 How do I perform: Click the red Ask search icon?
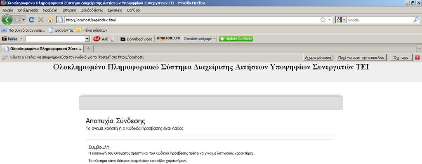coord(97,39)
